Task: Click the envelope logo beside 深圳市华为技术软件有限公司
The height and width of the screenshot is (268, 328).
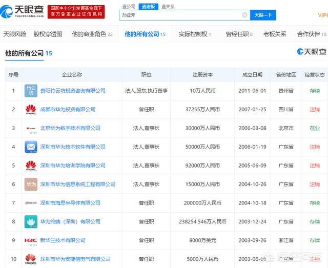Action: tap(31, 147)
